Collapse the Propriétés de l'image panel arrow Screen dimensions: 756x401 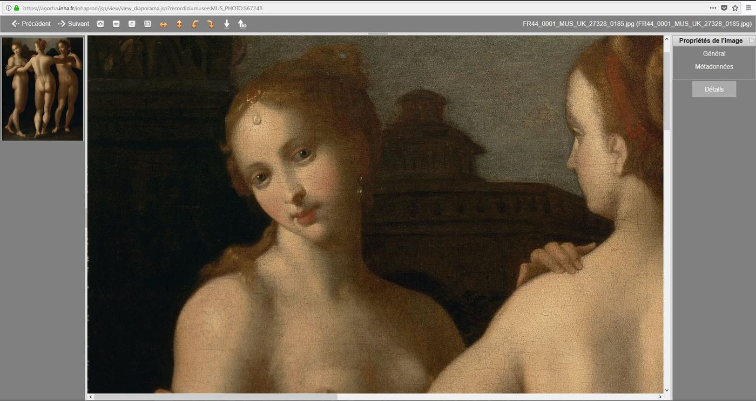coord(751,40)
